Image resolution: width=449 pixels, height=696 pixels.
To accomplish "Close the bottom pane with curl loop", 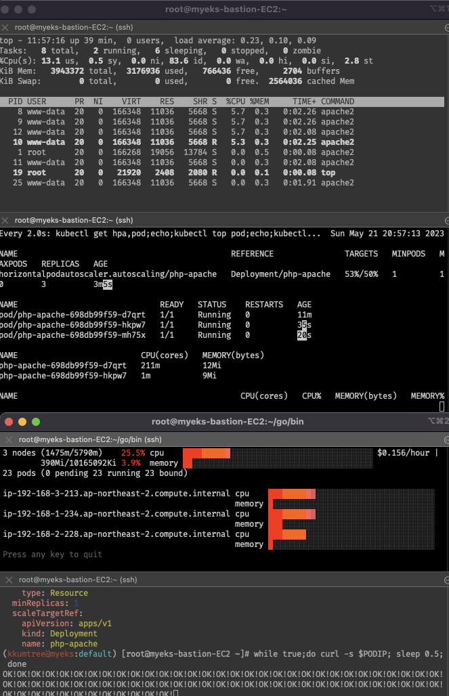I will tap(9, 580).
